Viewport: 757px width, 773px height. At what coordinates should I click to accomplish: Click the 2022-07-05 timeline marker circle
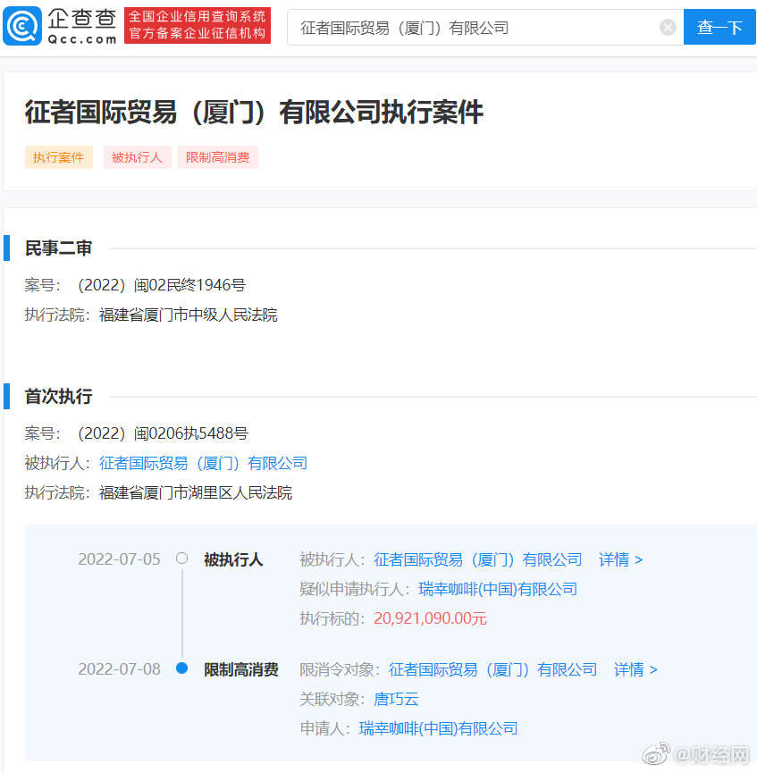[x=182, y=559]
